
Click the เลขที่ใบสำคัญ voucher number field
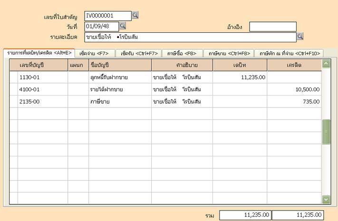pyautogui.click(x=107, y=16)
